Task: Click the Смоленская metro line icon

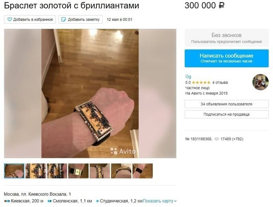Action: 49,201
